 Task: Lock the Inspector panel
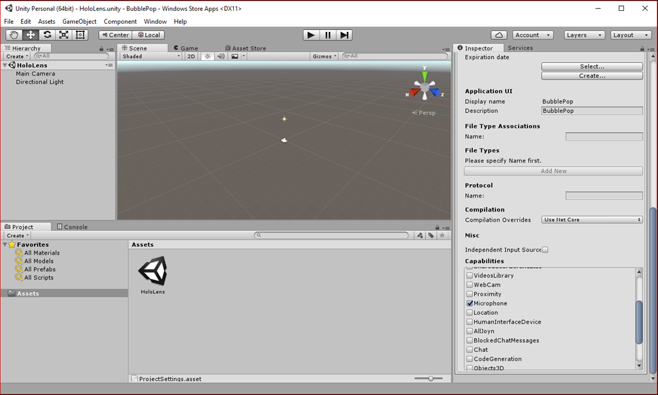pos(642,49)
